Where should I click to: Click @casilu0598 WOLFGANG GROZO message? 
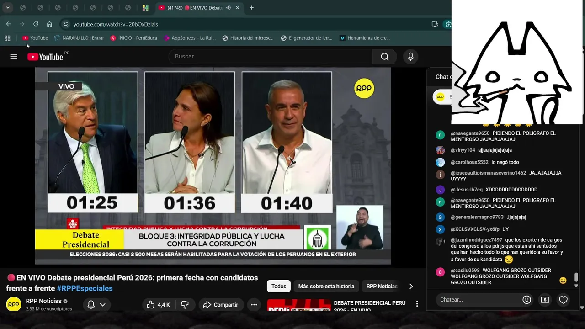tap(501, 276)
